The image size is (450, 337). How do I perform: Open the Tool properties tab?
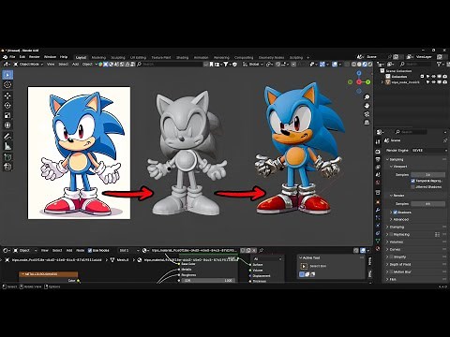pos(378,141)
